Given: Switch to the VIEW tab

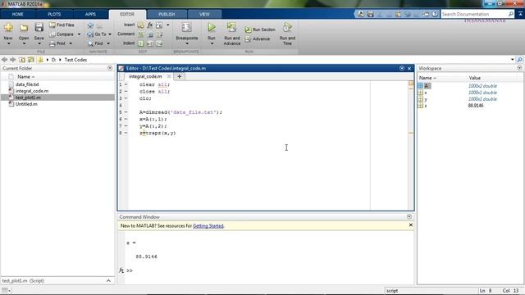Looking at the screenshot, I should click(x=204, y=15).
